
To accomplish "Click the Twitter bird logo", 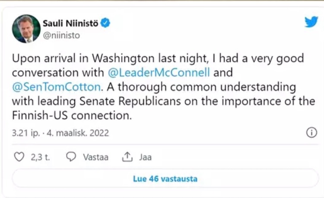I will click(311, 22).
